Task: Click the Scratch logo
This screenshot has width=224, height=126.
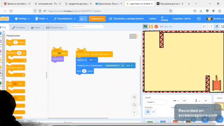Action: 5,19
